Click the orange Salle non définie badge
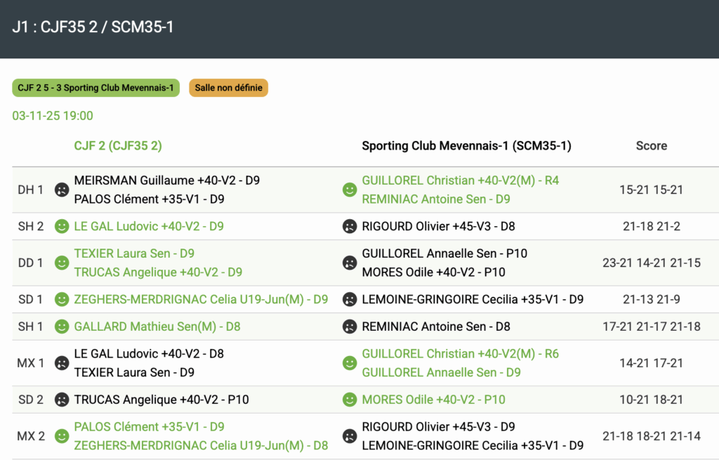 coord(228,88)
